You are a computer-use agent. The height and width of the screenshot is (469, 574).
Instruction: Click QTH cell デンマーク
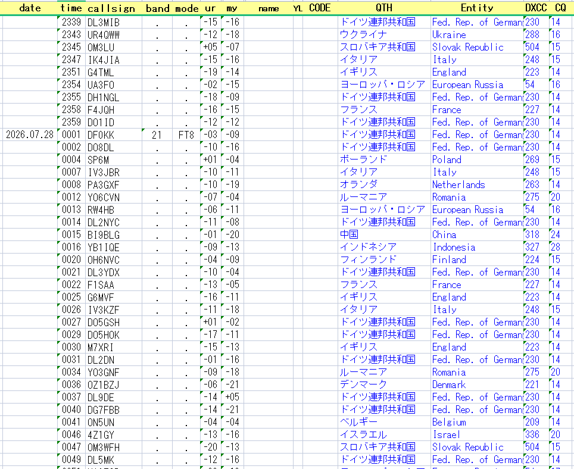(x=385, y=384)
